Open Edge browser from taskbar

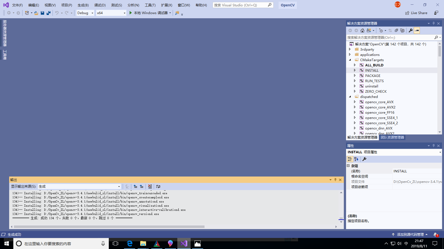tap(130, 243)
